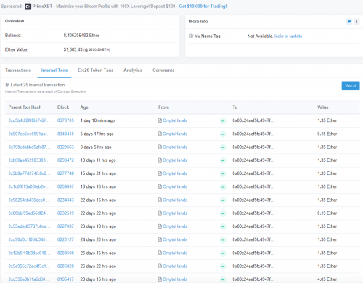The height and width of the screenshot is (283, 363).
Task: Follow the login to update link
Action: 288,36
